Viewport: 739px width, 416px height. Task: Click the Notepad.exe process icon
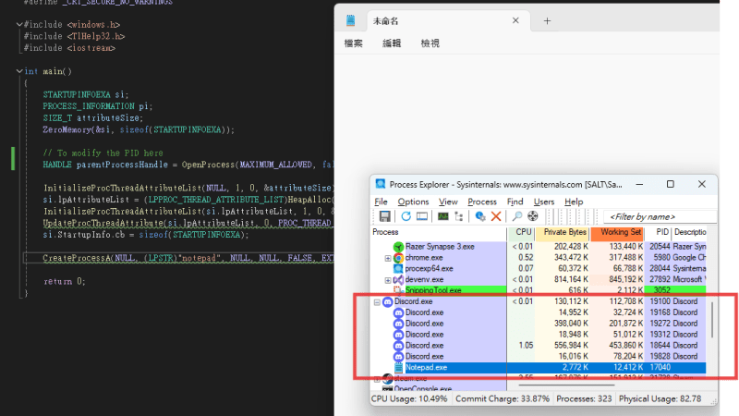click(398, 367)
